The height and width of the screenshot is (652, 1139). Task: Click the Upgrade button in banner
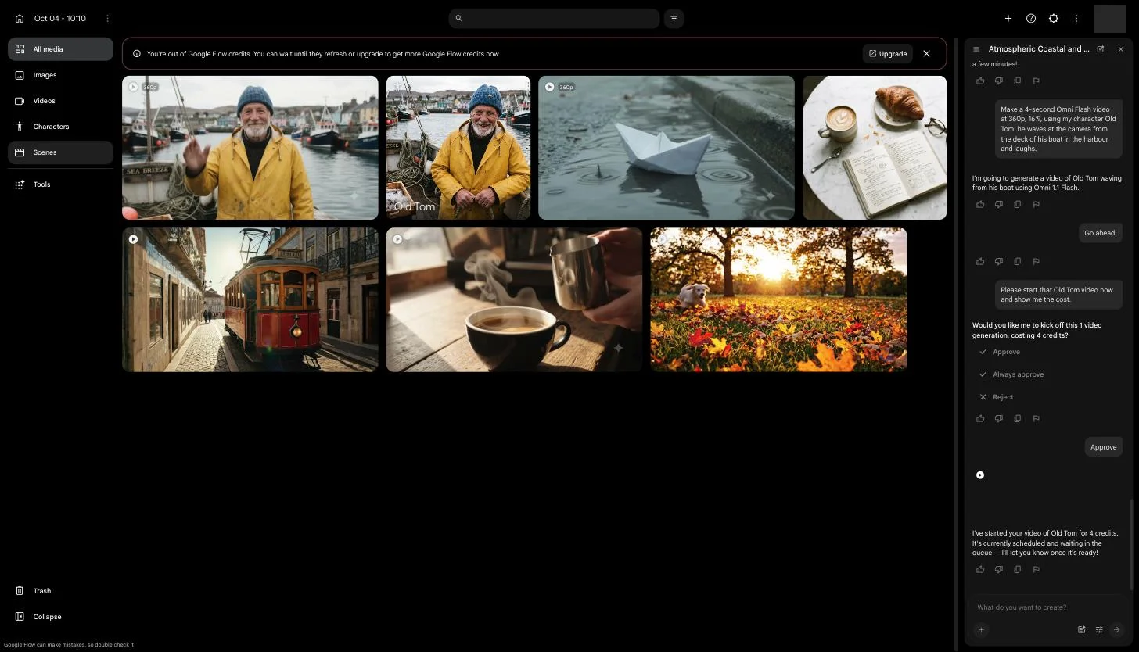[x=888, y=54]
